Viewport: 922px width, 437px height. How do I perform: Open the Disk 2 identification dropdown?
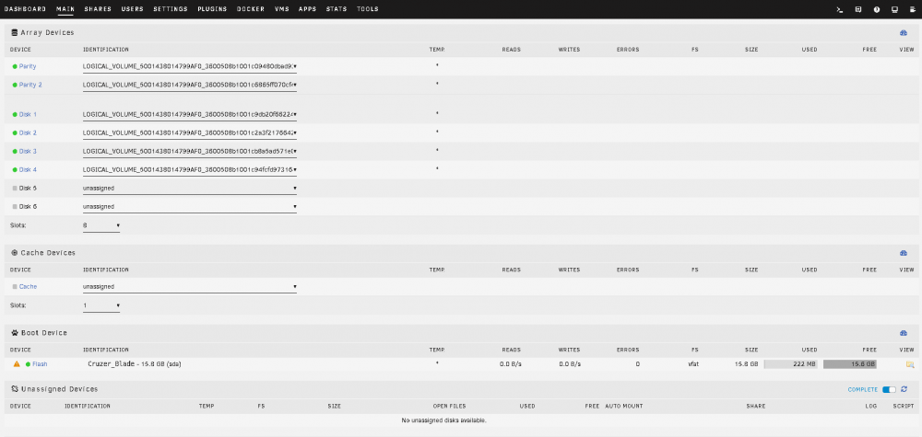click(190, 133)
